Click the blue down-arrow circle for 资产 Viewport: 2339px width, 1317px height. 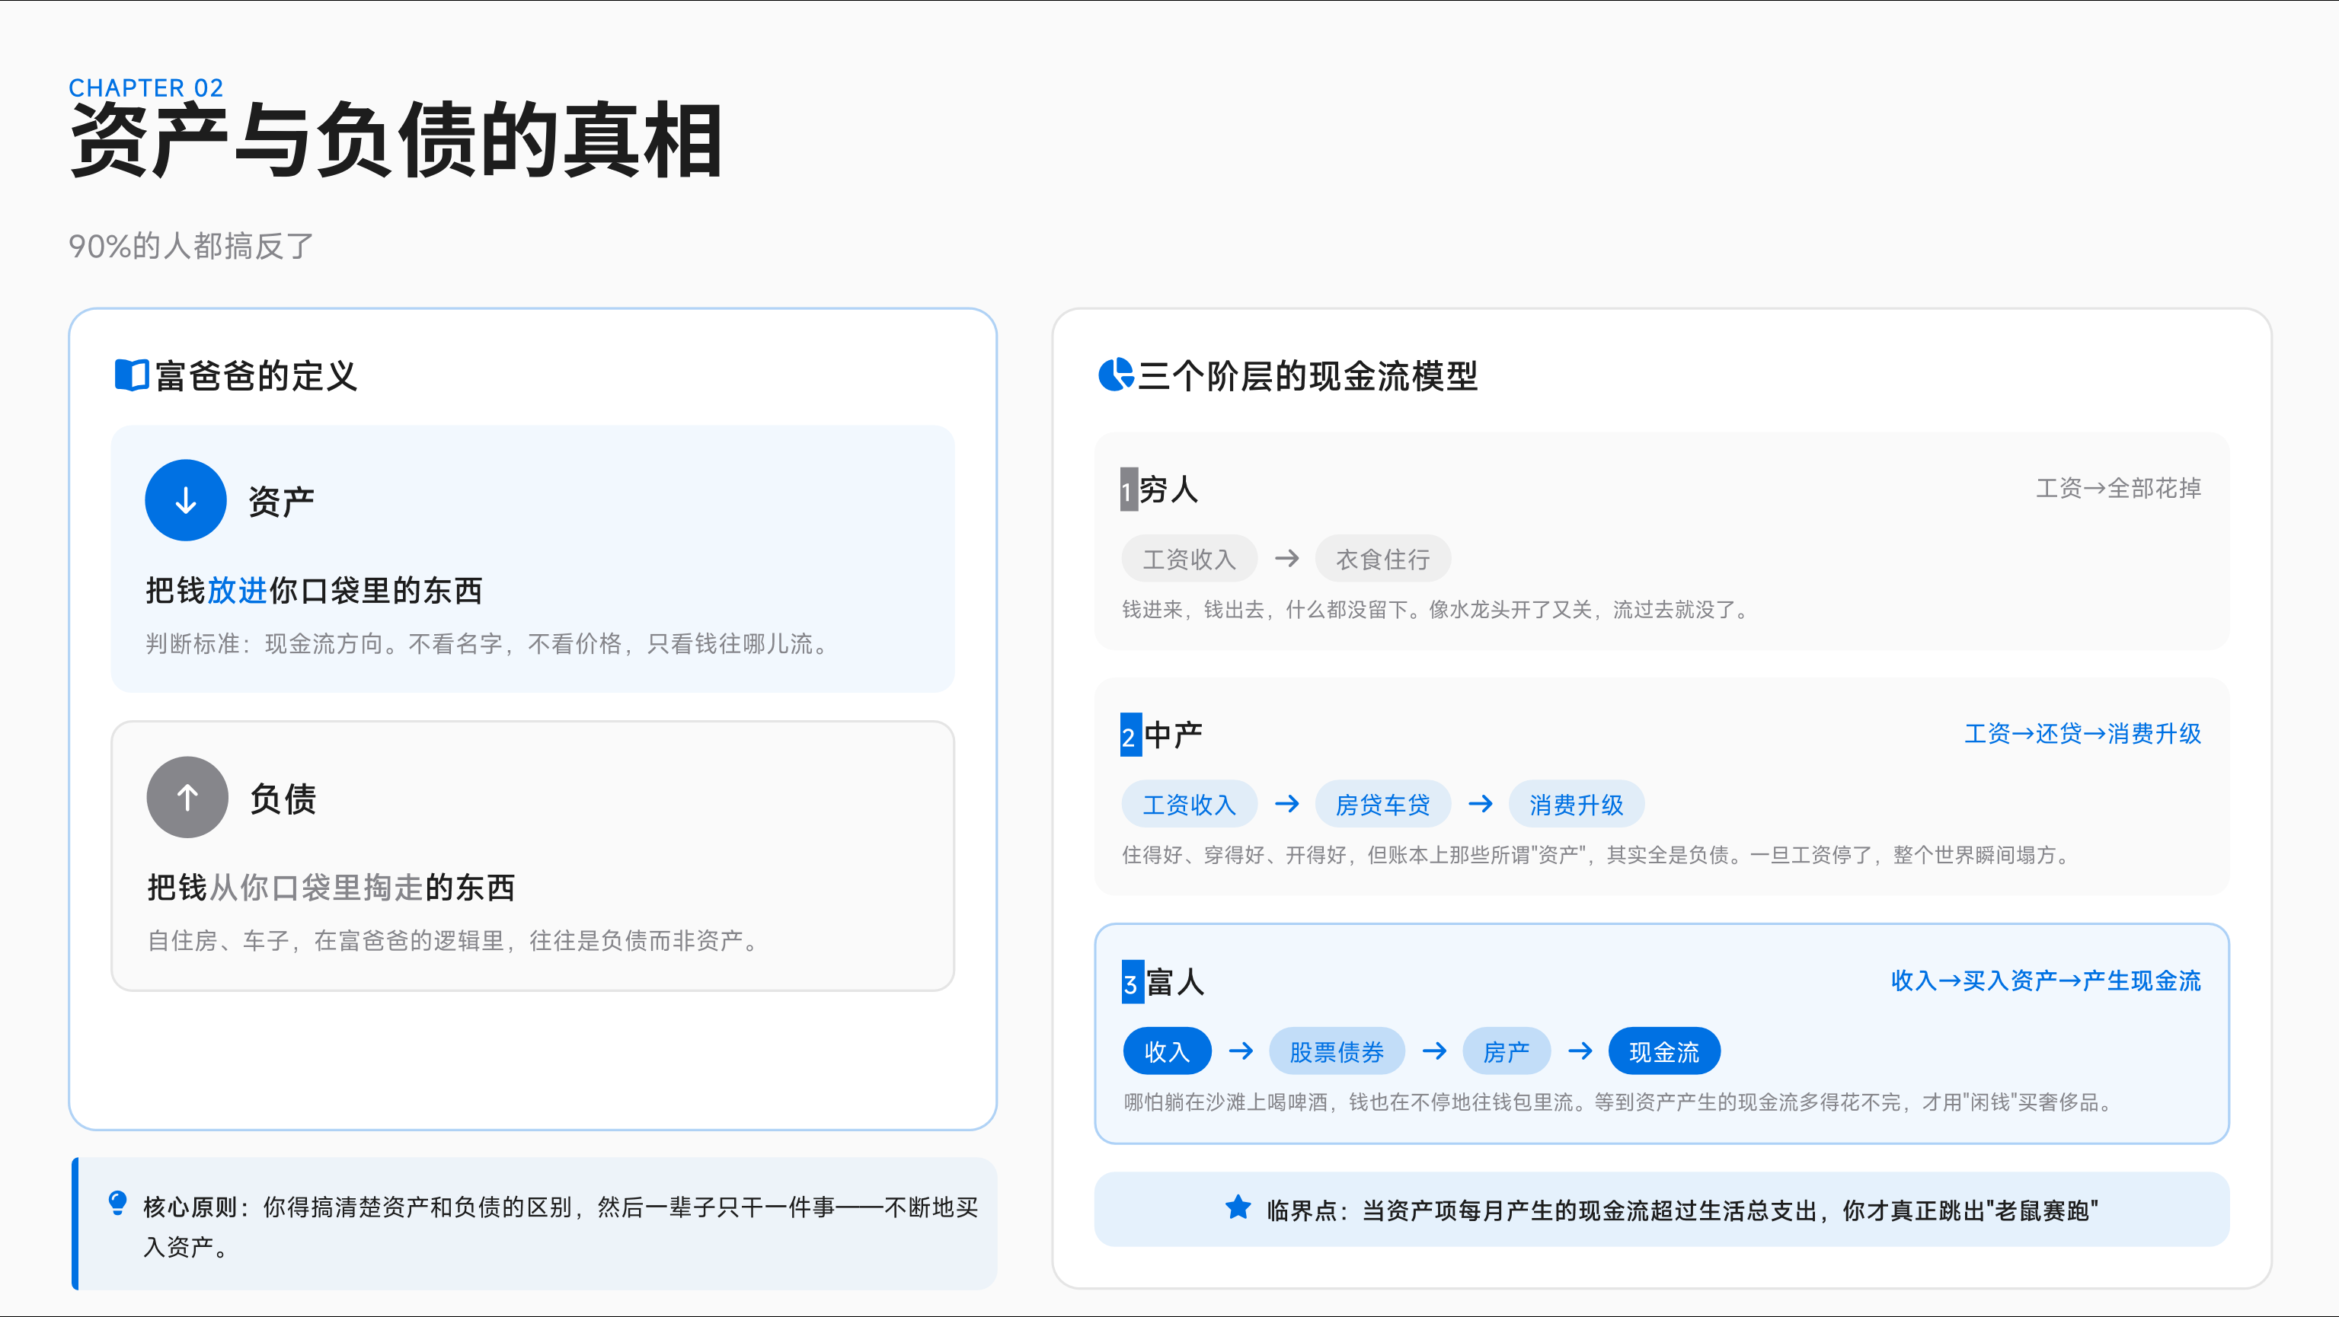click(x=185, y=500)
